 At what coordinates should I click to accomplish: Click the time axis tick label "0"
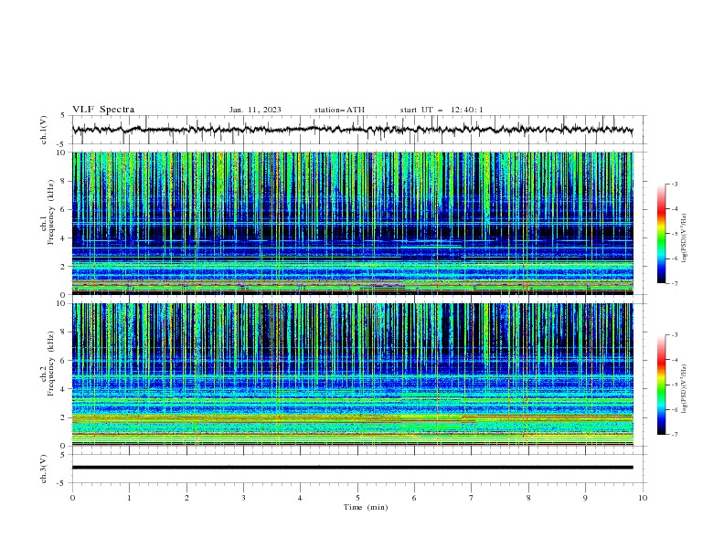(72, 498)
